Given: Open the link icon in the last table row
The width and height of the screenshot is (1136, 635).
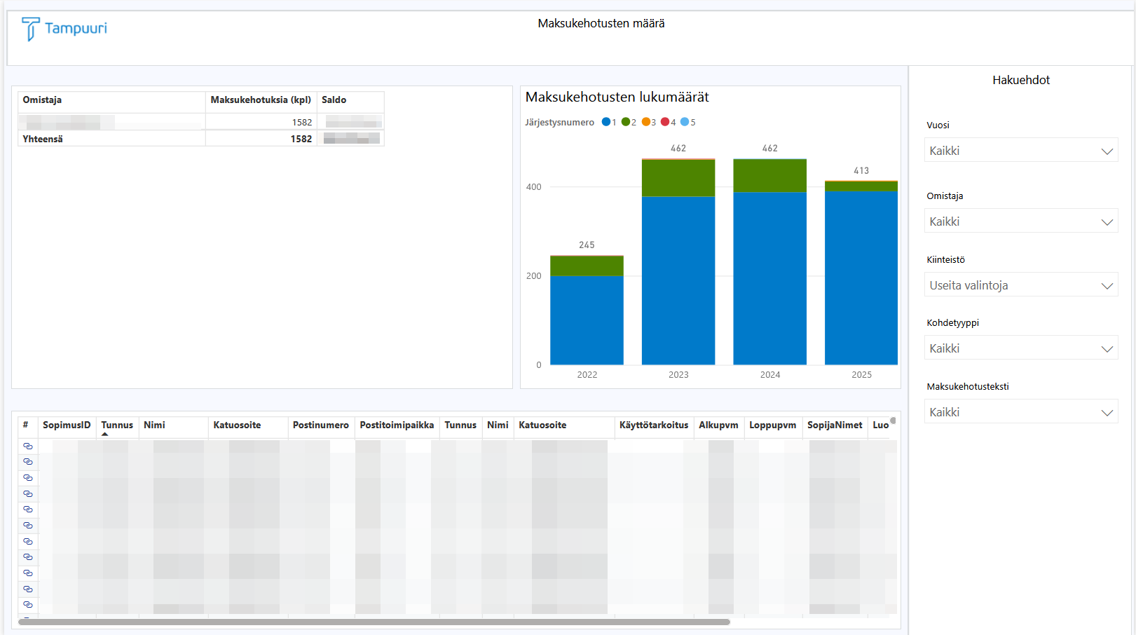Looking at the screenshot, I should 28,604.
